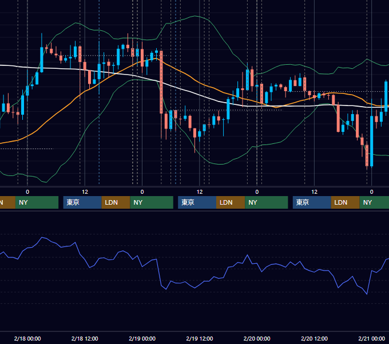Select the NY session block spanning 2/19 00:00

coord(152,202)
